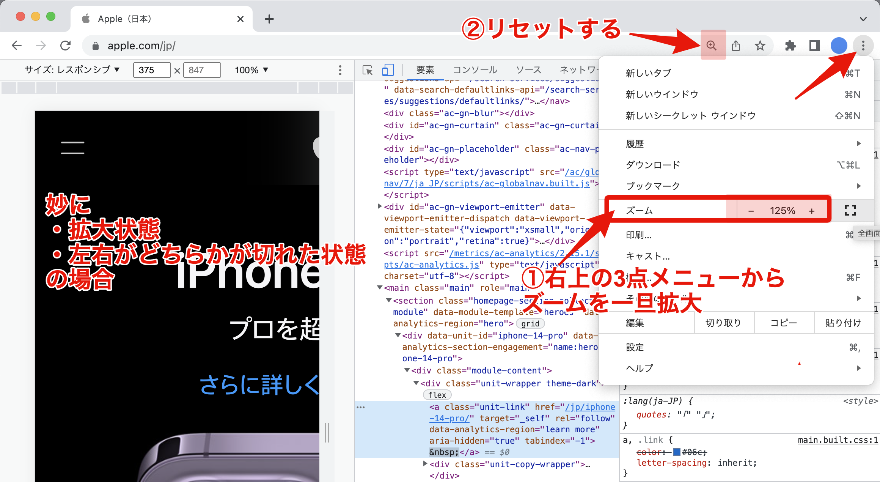Open the side panel icon
The height and width of the screenshot is (482, 880).
coord(815,46)
